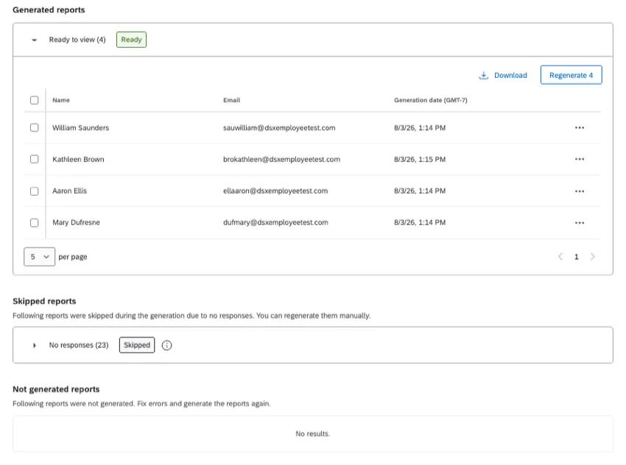626x465 pixels.
Task: Go to the next page using the right chevron
Action: pyautogui.click(x=592, y=257)
